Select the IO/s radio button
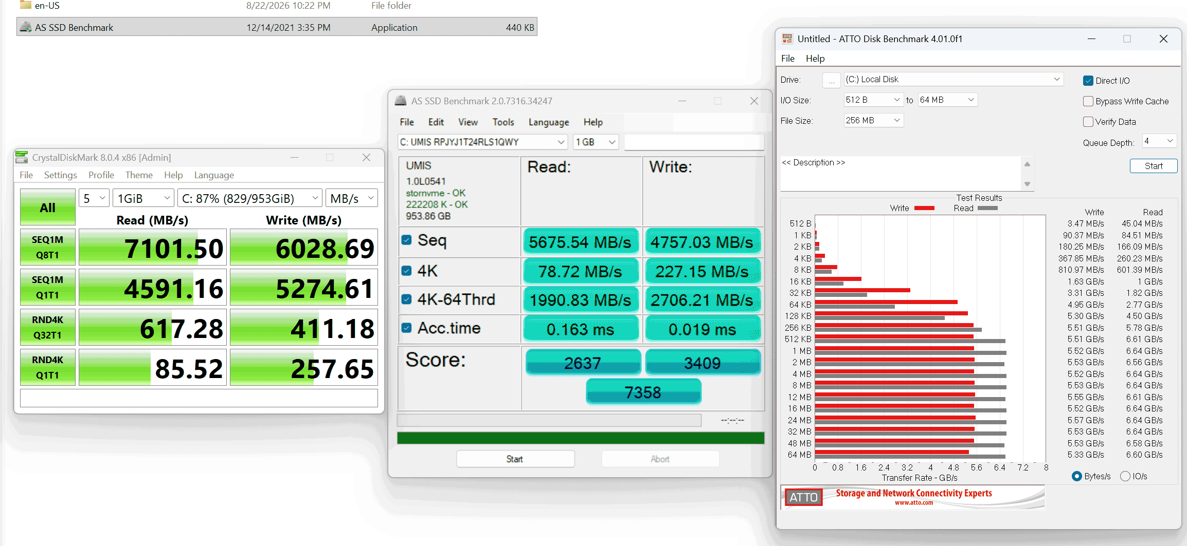The image size is (1187, 546). coord(1125,476)
